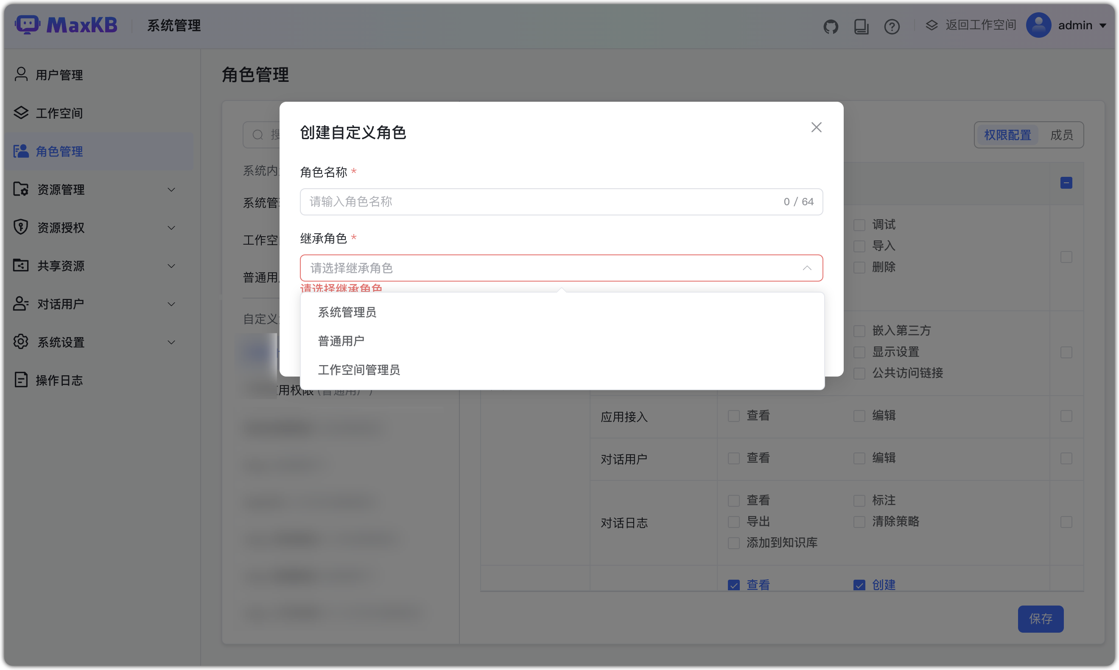Uncheck the 查看 checkbox at the bottom
The image size is (1119, 670).
(733, 584)
